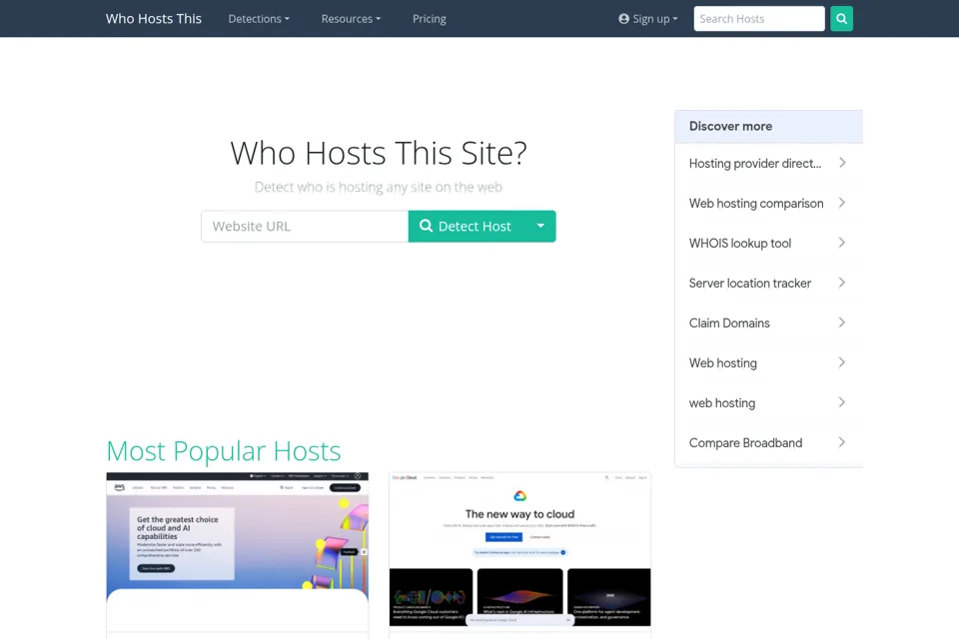Click the green search icon button in navbar
The image size is (959, 639).
point(841,19)
